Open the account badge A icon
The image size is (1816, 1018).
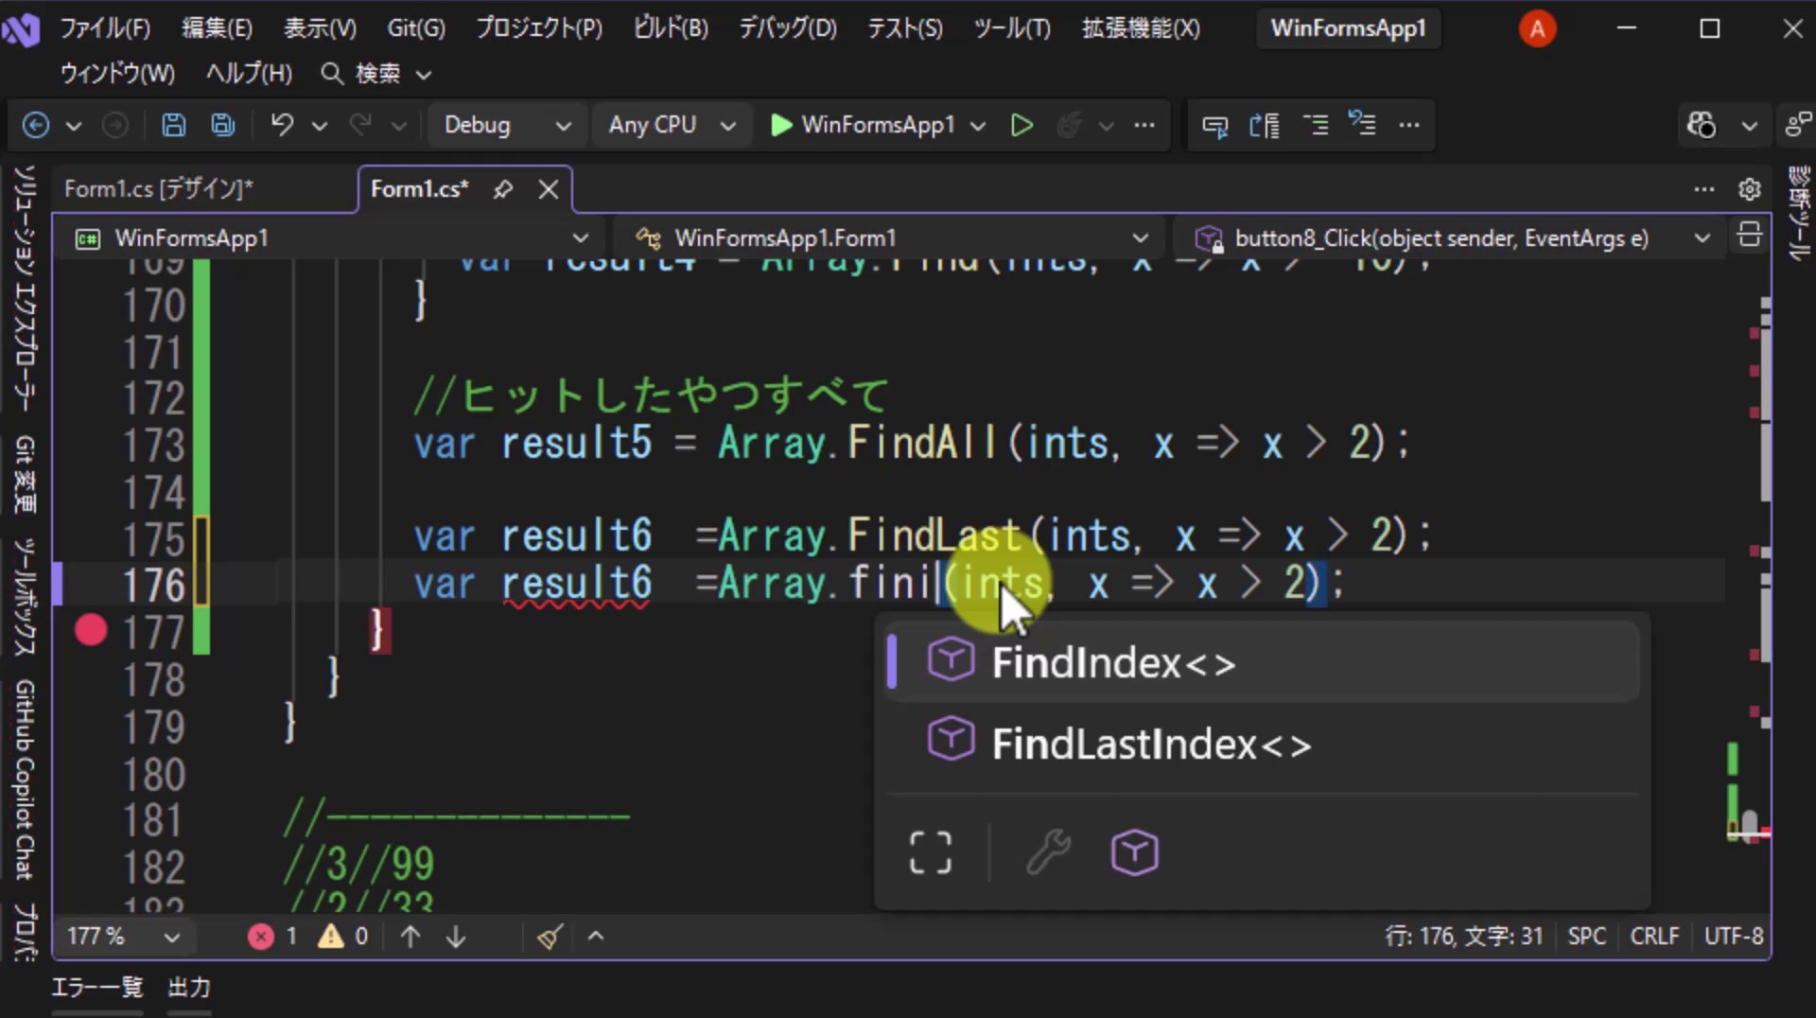(x=1537, y=28)
